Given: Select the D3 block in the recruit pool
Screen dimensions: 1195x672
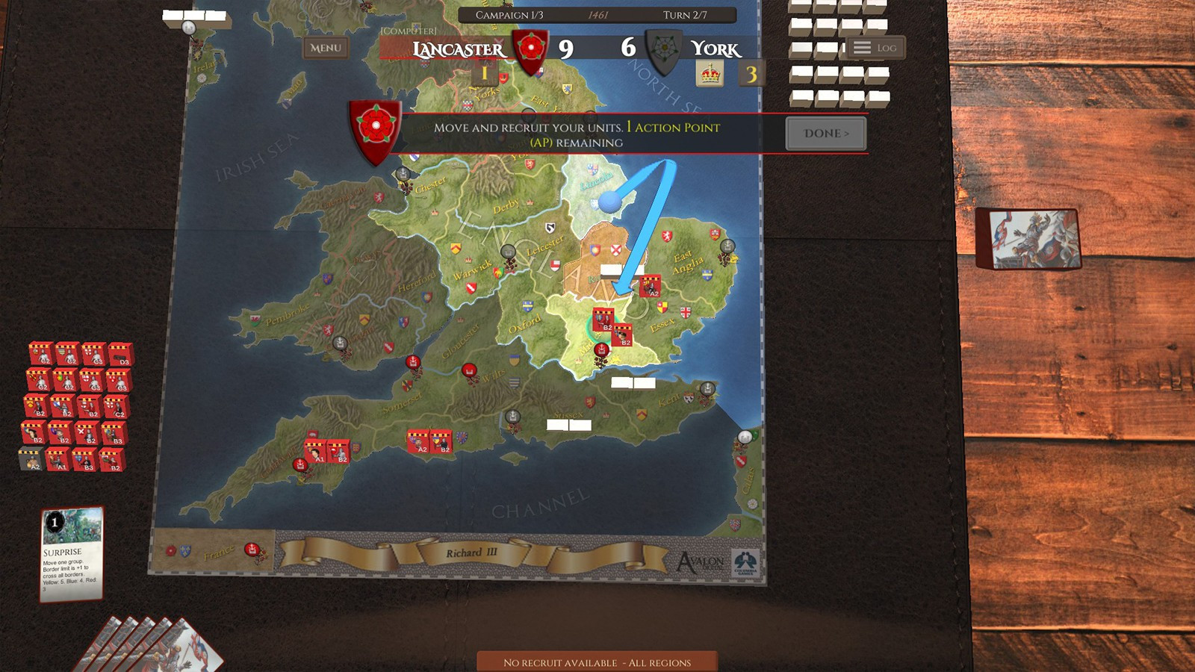Looking at the screenshot, I should [120, 355].
